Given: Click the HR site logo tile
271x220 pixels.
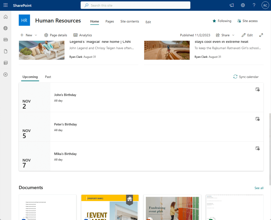Looking at the screenshot, I should [24, 20].
